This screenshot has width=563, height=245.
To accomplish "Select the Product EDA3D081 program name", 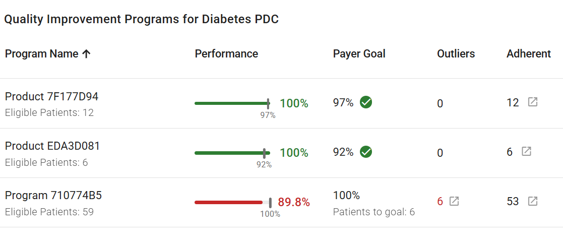I will 52,146.
